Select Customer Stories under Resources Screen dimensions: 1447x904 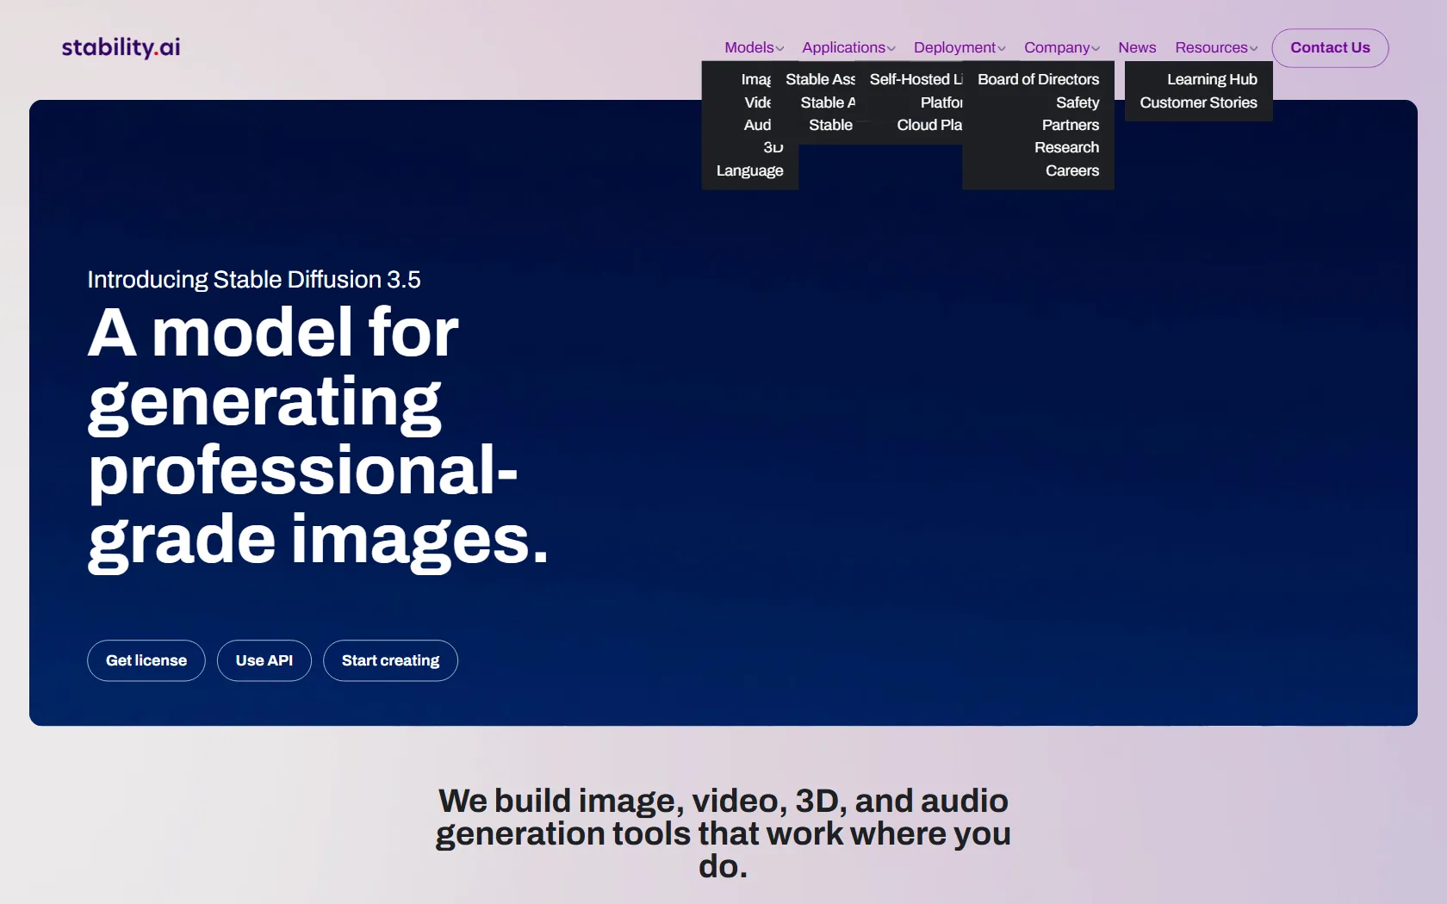click(x=1198, y=102)
